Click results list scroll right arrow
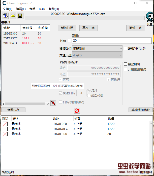Viewport: 154px width, 176px height. pyautogui.click(x=48, y=104)
